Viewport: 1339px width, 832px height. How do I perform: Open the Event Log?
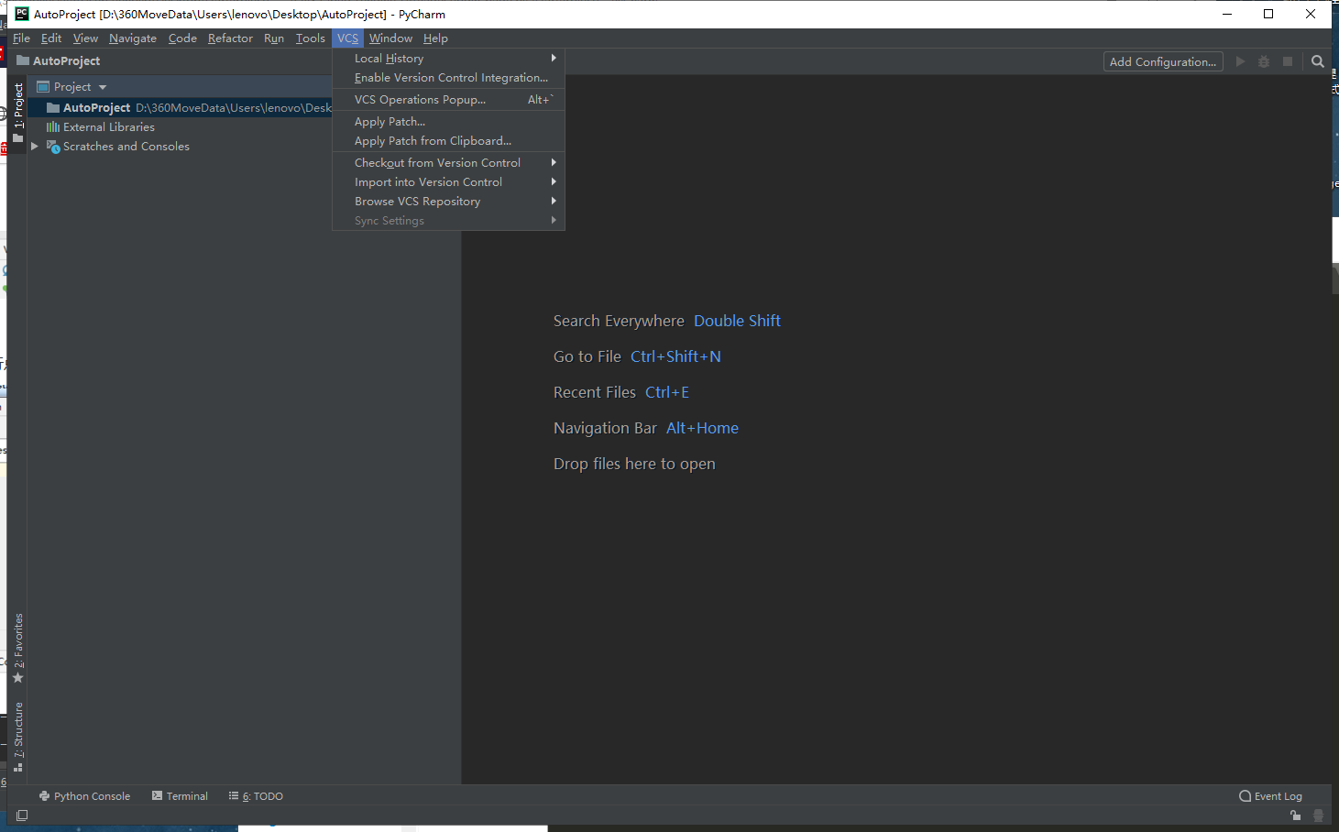pos(1270,796)
